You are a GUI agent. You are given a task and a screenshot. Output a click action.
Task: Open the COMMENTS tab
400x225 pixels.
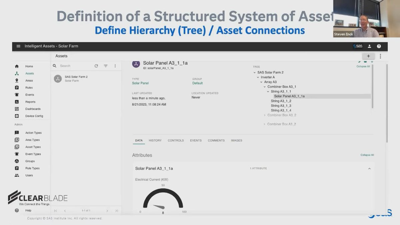tap(216, 140)
